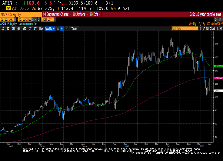Open chart settings gear
This screenshot has height=161, width=223.
pyautogui.click(x=221, y=29)
